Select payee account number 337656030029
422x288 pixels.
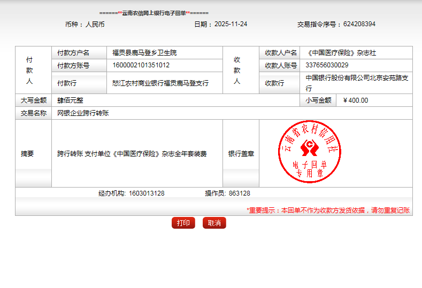(x=327, y=66)
